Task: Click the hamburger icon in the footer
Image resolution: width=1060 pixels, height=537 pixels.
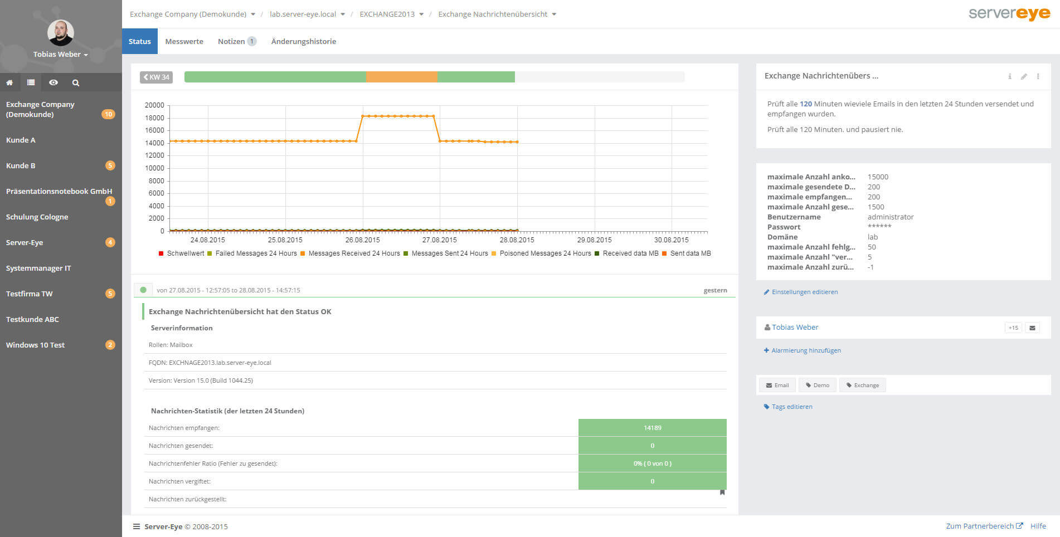Action: (137, 526)
